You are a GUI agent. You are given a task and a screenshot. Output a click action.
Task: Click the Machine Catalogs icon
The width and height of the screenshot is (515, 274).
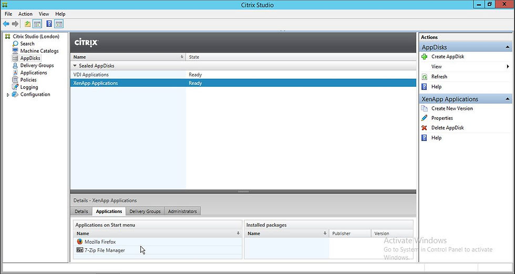pos(15,51)
